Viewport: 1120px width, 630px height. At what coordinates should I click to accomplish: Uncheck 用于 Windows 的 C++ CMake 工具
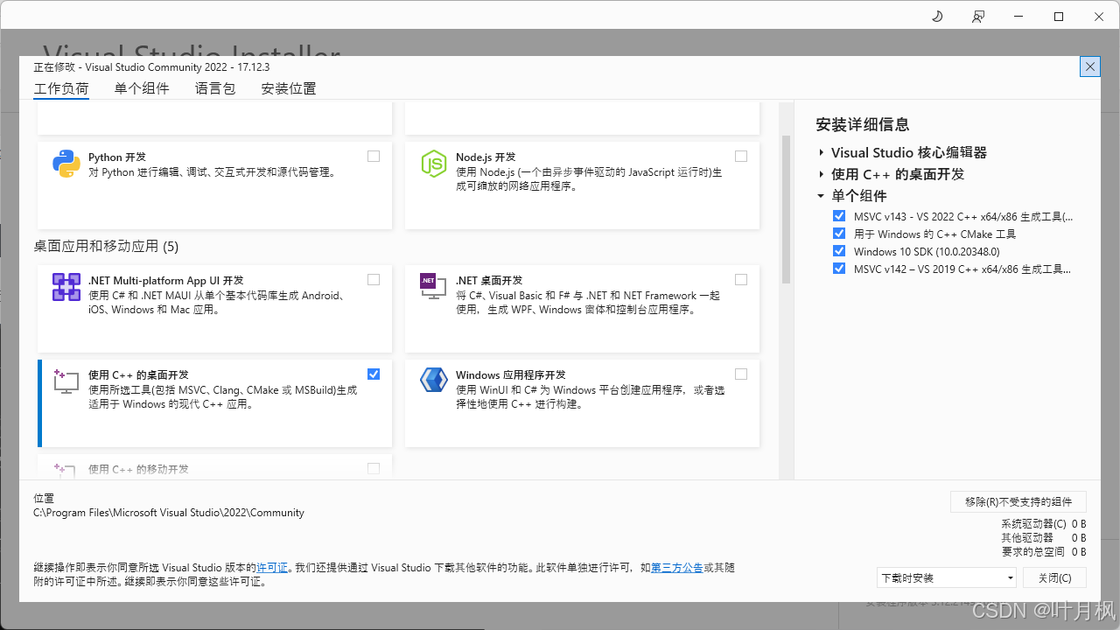[839, 234]
